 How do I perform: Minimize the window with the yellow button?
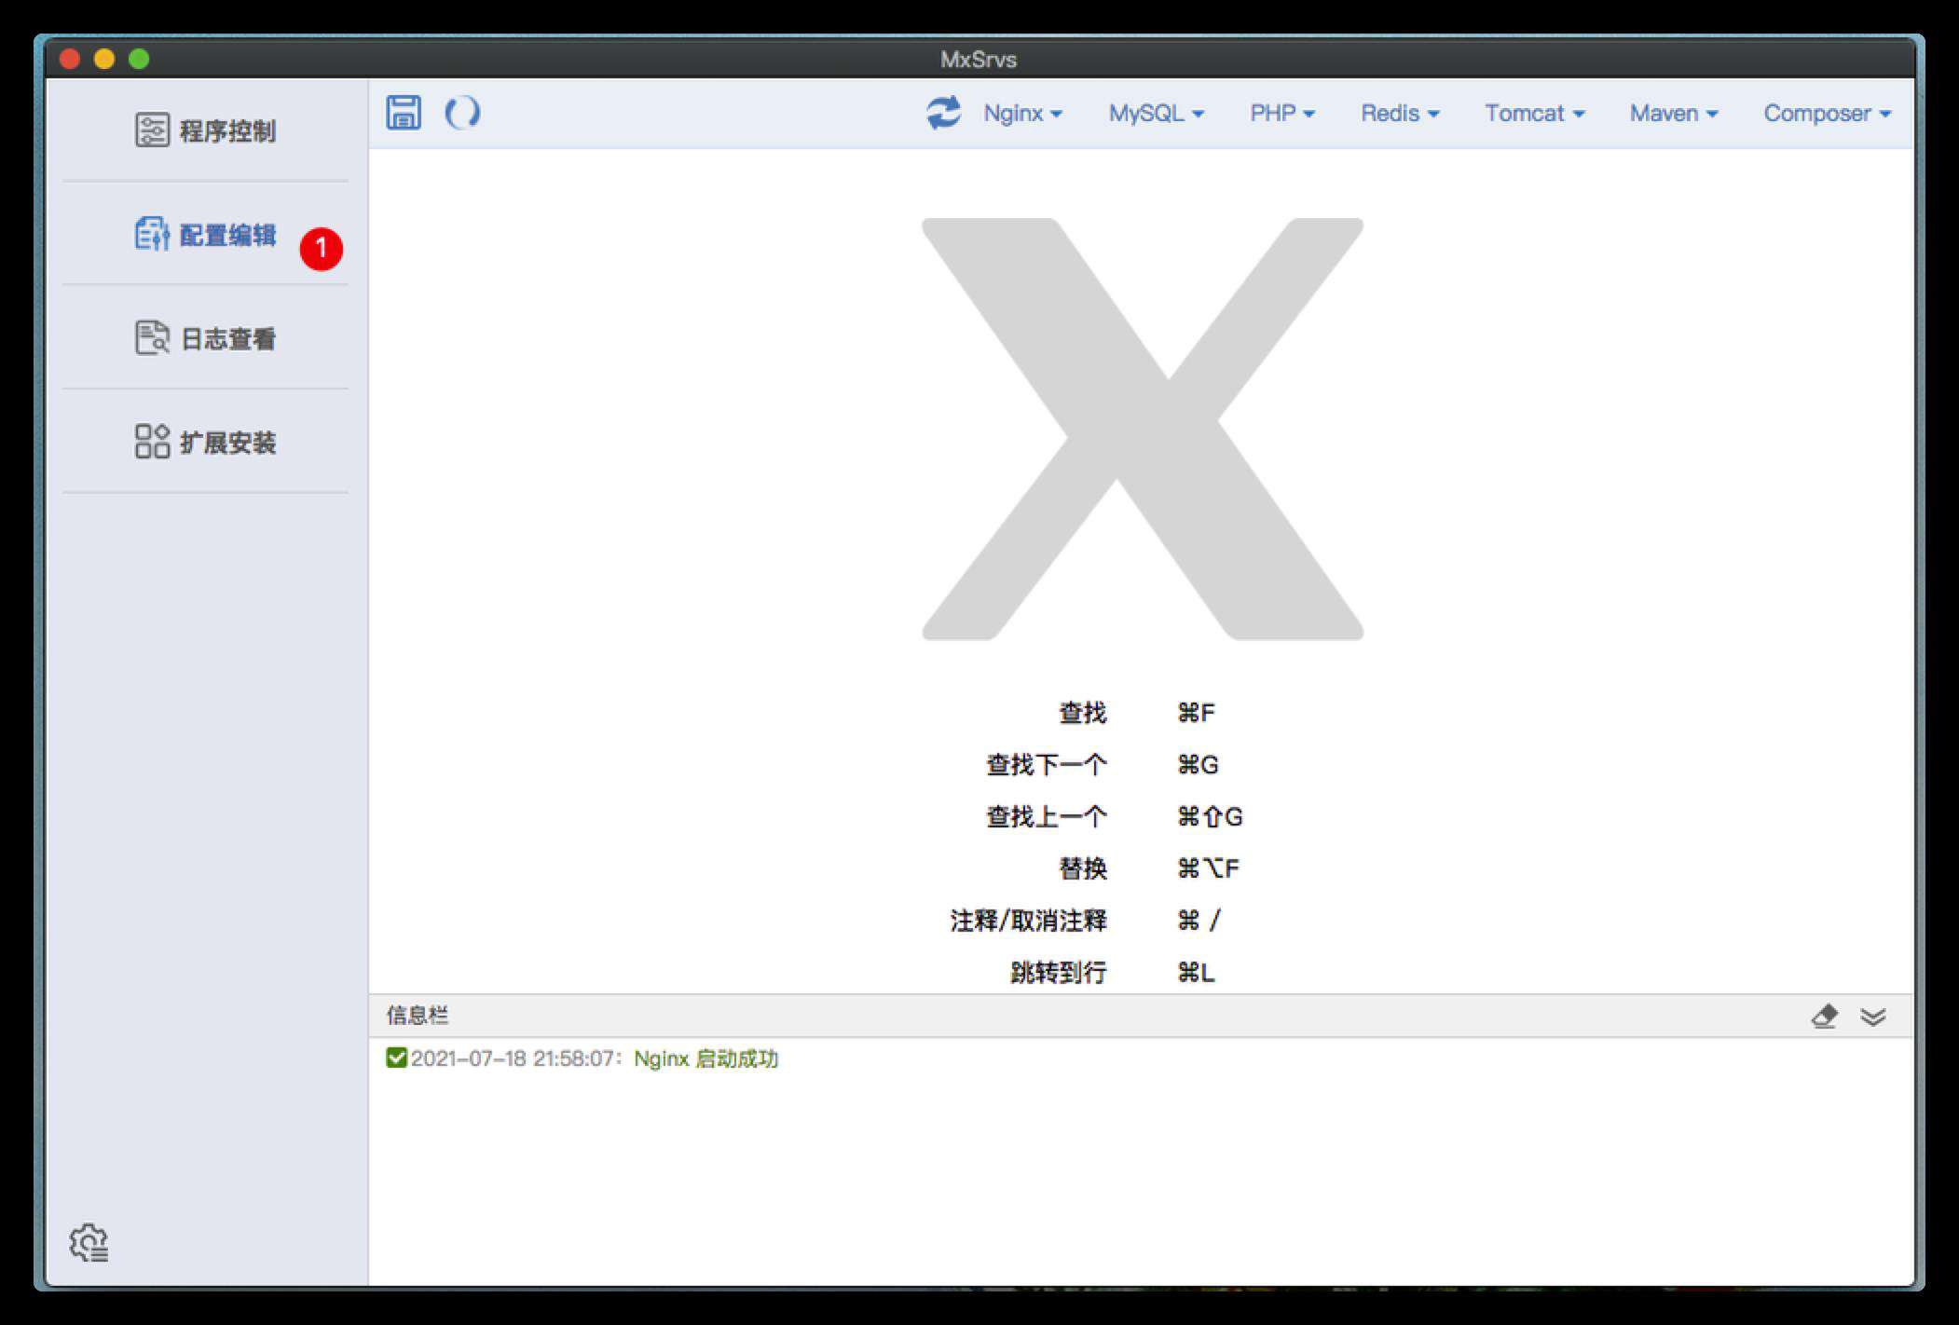click(104, 59)
